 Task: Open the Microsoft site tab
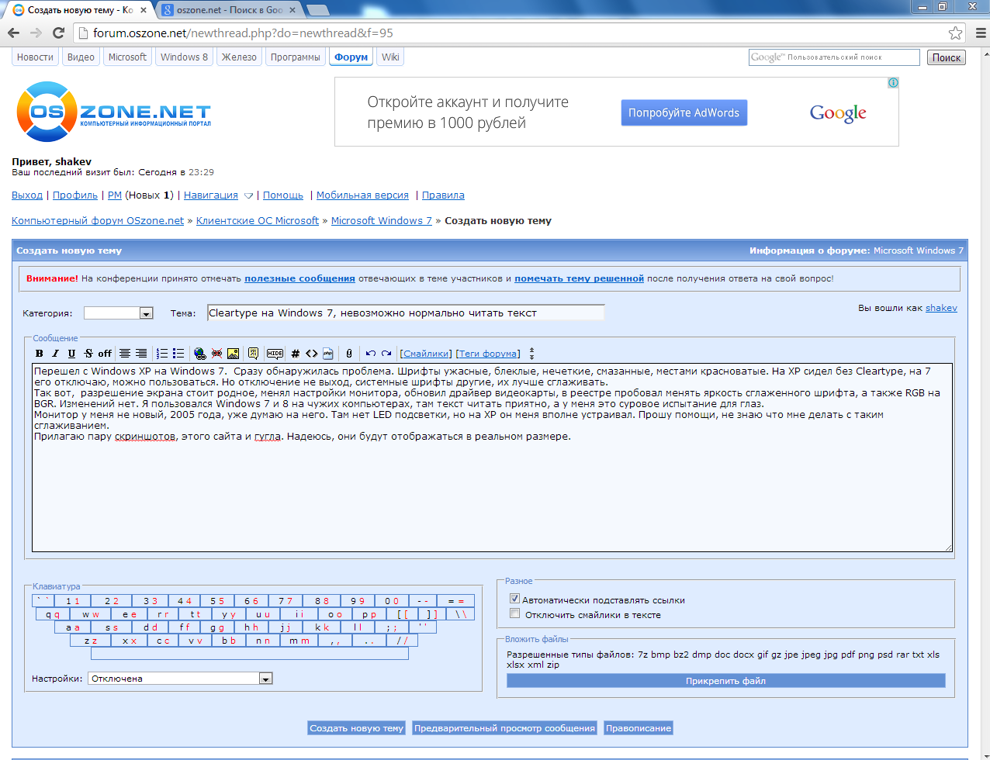(127, 57)
